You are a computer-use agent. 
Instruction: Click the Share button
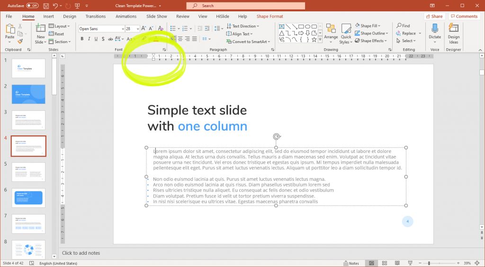tap(434, 17)
